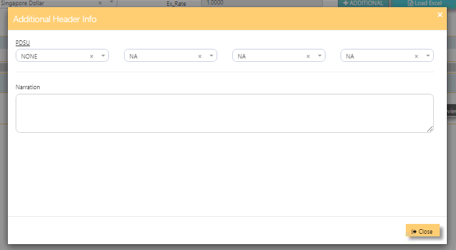Viewport: 456px width, 250px height.
Task: Clear the Singapore Dollar currency selection
Action: pyautogui.click(x=100, y=3)
